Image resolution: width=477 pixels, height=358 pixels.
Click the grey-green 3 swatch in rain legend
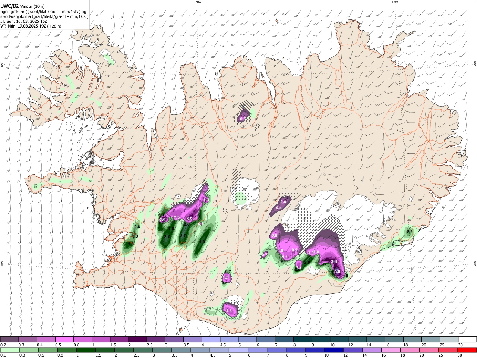tap(162, 350)
